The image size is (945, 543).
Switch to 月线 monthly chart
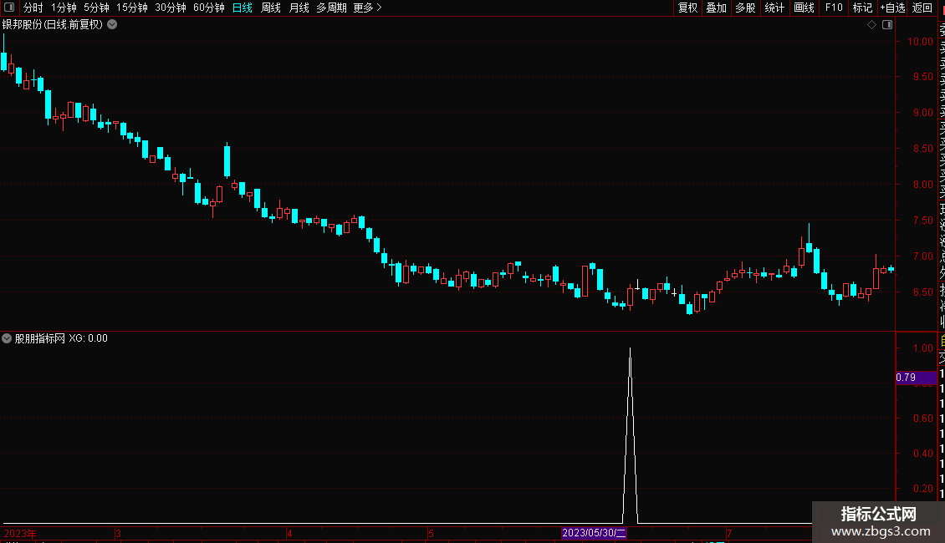coord(299,8)
